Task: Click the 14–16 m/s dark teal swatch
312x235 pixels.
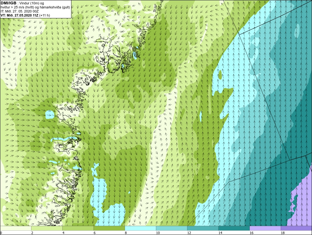Action: pos(234,228)
